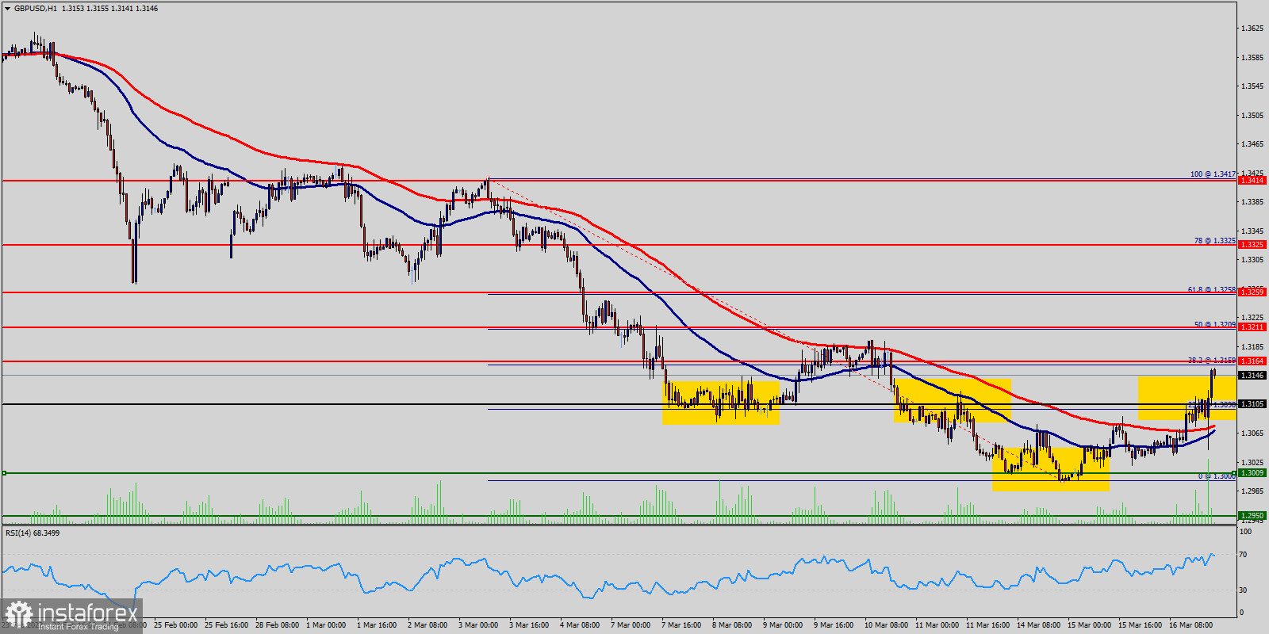
Task: Click the black 1.3105 price tag
Action: [x=1252, y=404]
